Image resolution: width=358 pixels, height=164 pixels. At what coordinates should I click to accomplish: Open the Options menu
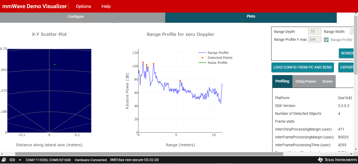coord(83,6)
